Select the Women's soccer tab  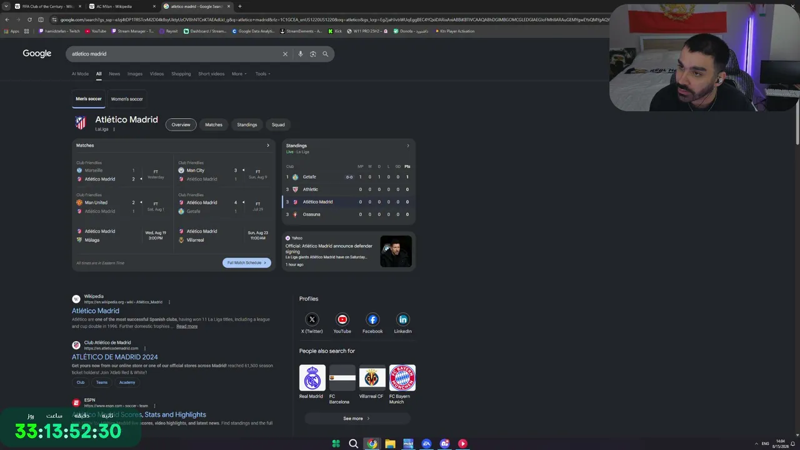click(x=127, y=99)
